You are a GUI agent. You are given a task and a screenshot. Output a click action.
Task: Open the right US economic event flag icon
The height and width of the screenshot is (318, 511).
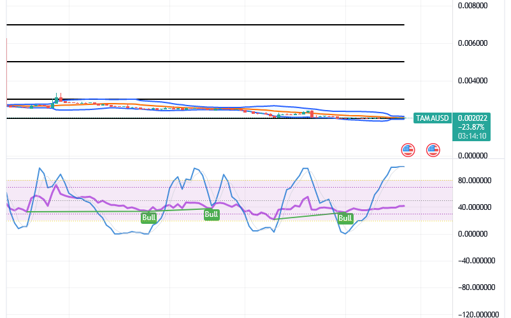pos(433,150)
